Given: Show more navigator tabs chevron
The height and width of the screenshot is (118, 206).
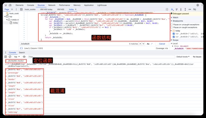Looking at the screenshot, I should pyautogui.click(x=12, y=9).
